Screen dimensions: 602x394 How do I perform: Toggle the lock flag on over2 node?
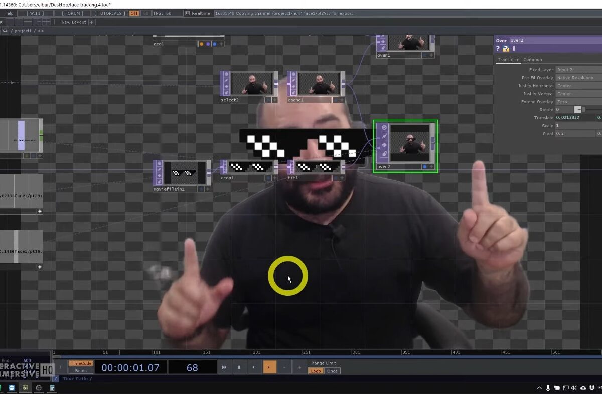tap(384, 154)
